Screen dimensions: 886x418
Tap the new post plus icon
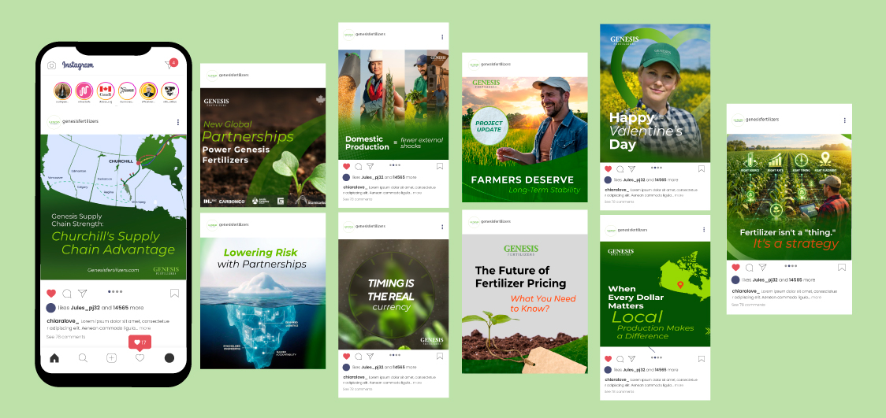coord(111,357)
